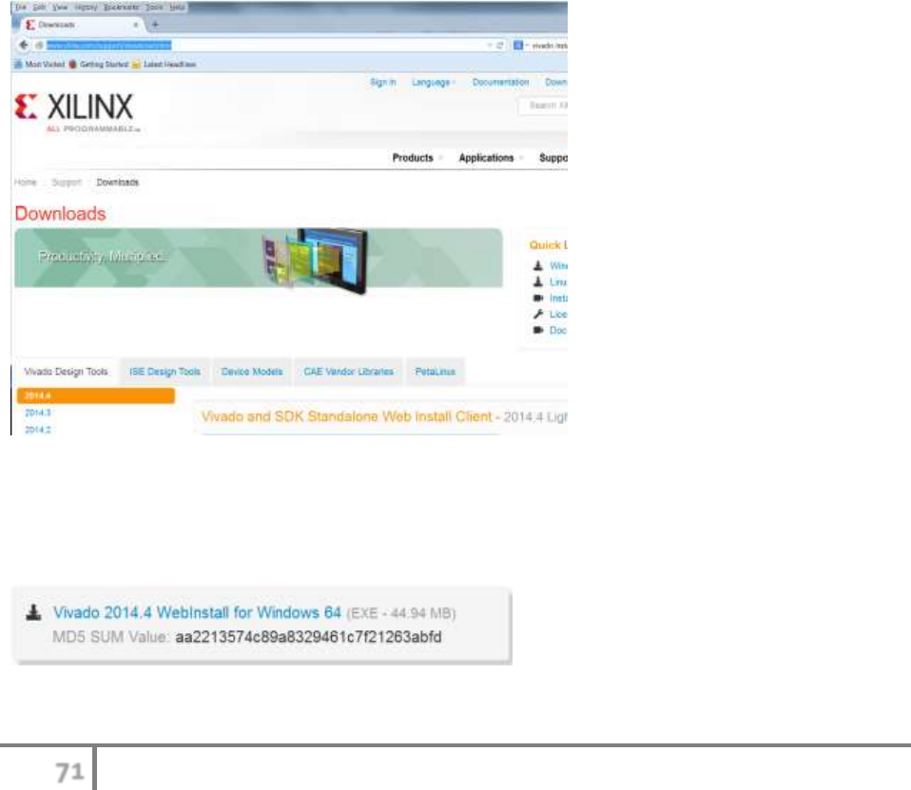Screen dimensions: 911x790
Task: Go to Home breadcrumb
Action: tap(26, 183)
